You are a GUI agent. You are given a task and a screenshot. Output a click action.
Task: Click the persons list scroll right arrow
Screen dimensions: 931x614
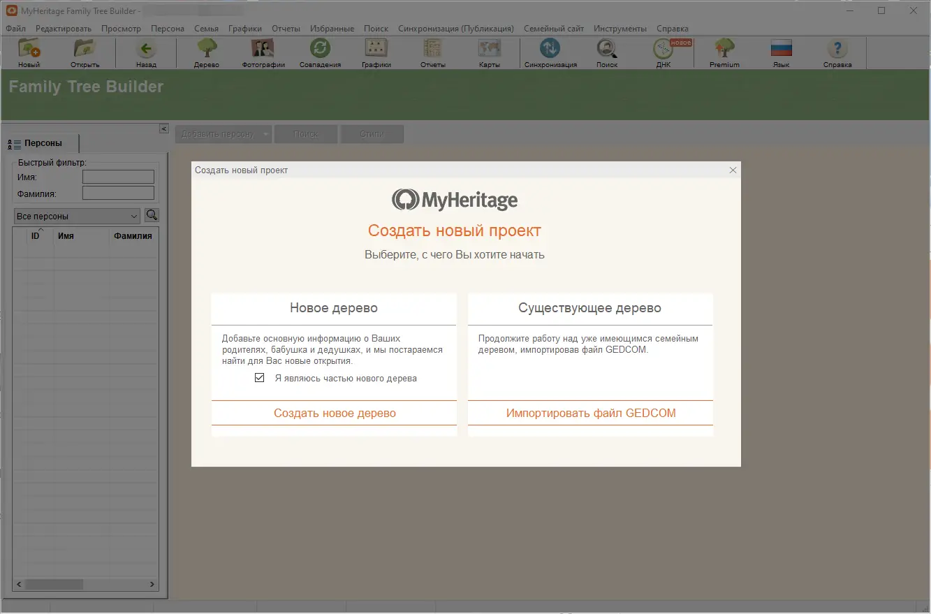coord(153,584)
